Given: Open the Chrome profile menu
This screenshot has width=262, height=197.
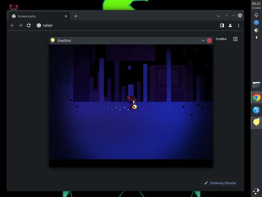Looking at the screenshot, I should 230,25.
